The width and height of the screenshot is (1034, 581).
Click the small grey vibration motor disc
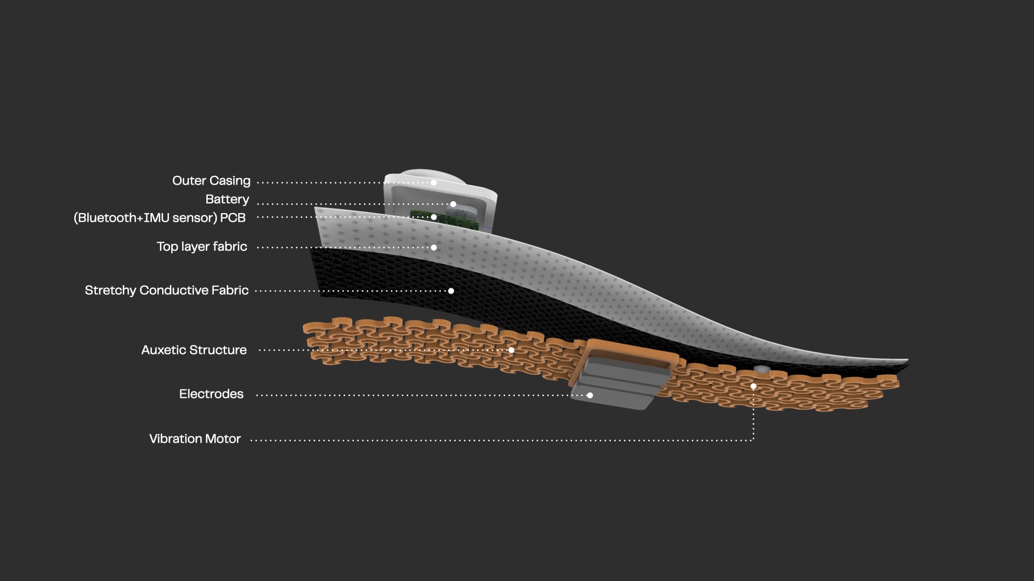761,370
